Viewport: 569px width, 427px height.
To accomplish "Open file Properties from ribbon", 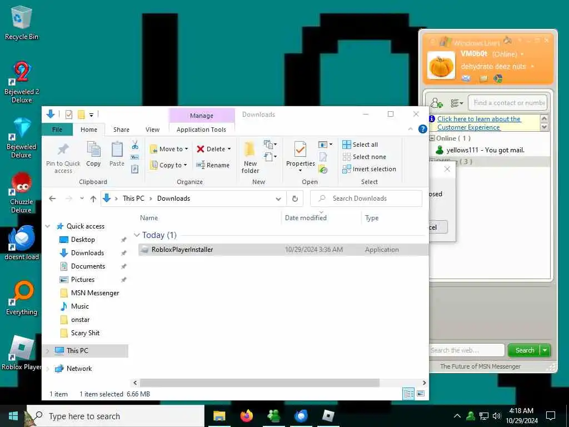I will [300, 157].
